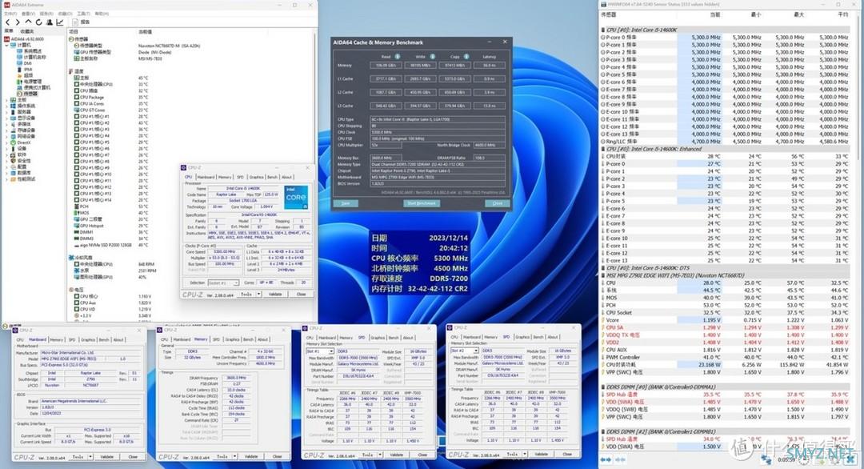Expand the 主板 tree node in AIDA64
Viewport: 864px width, 469px height.
tap(6, 100)
